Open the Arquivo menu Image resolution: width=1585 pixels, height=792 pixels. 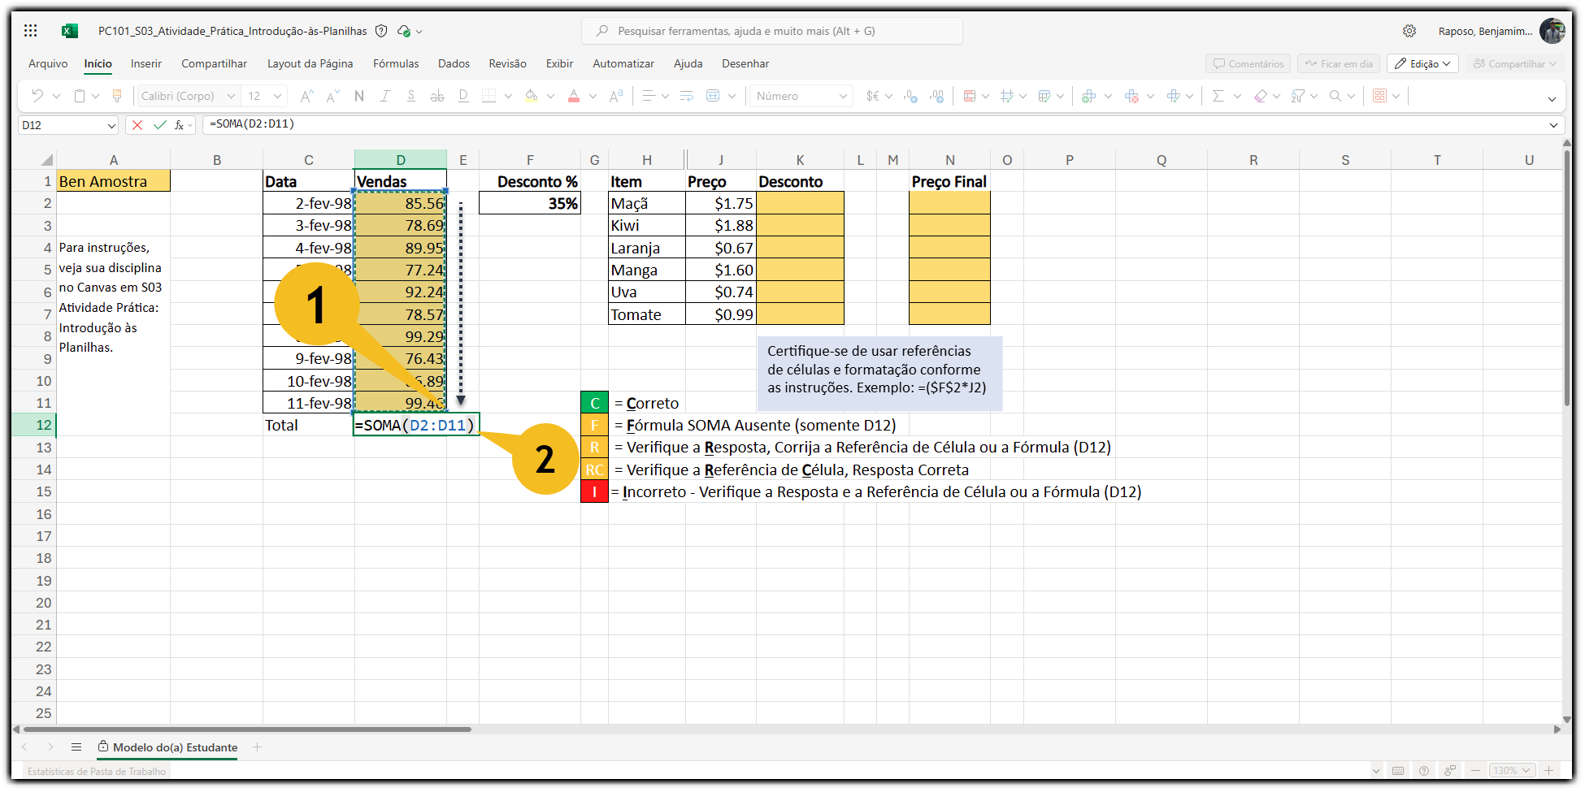(x=48, y=63)
